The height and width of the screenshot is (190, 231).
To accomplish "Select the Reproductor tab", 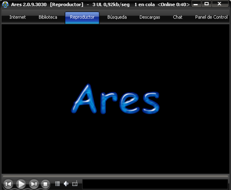I will (82, 17).
